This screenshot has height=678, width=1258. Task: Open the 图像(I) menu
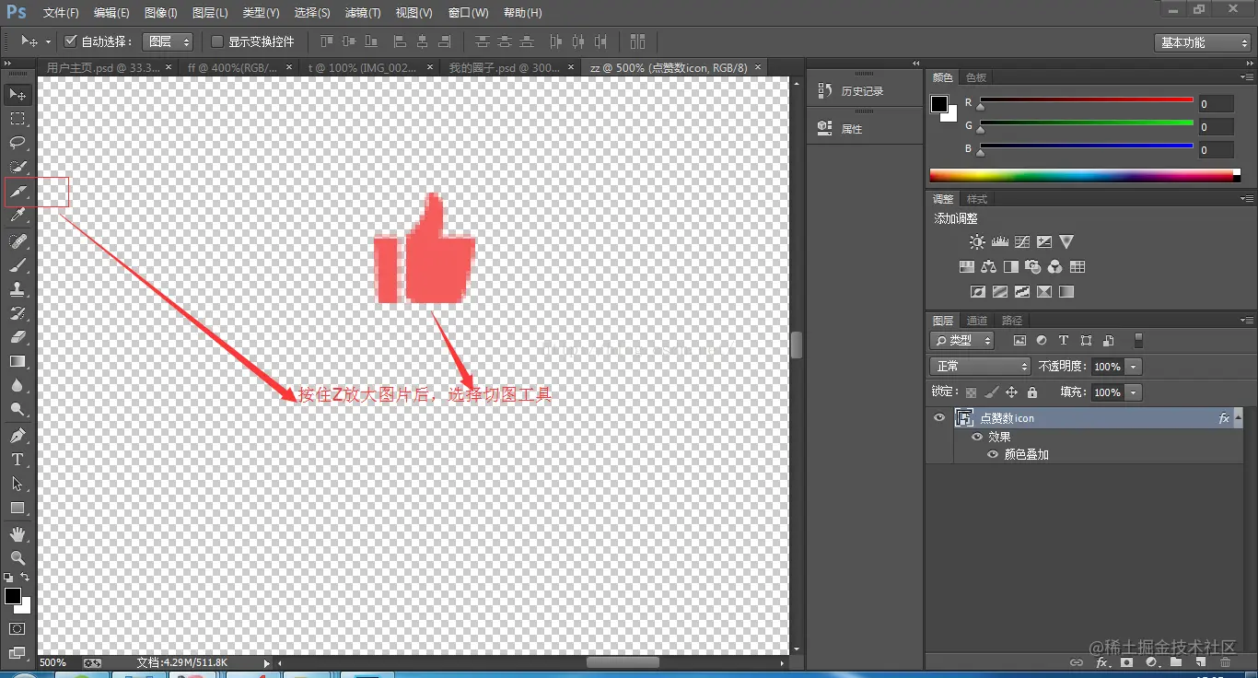pyautogui.click(x=161, y=13)
